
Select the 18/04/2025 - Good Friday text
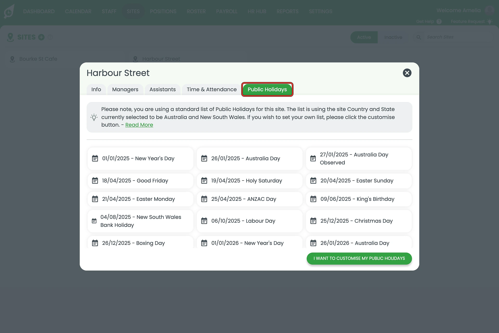tap(135, 181)
